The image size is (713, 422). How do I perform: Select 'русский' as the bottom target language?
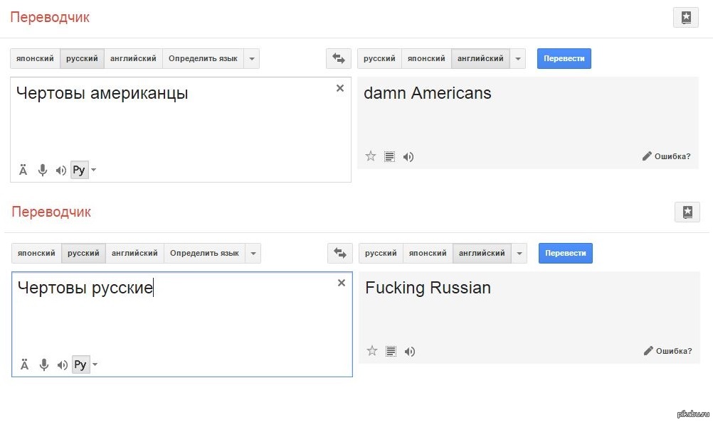[381, 253]
